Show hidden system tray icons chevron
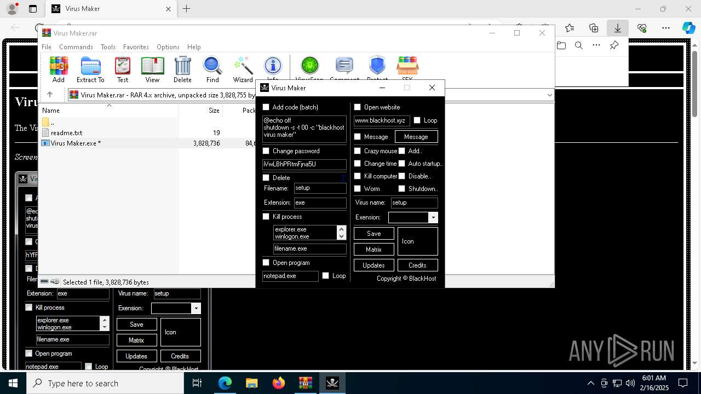Screen dimensions: 701x394 tap(590, 383)
